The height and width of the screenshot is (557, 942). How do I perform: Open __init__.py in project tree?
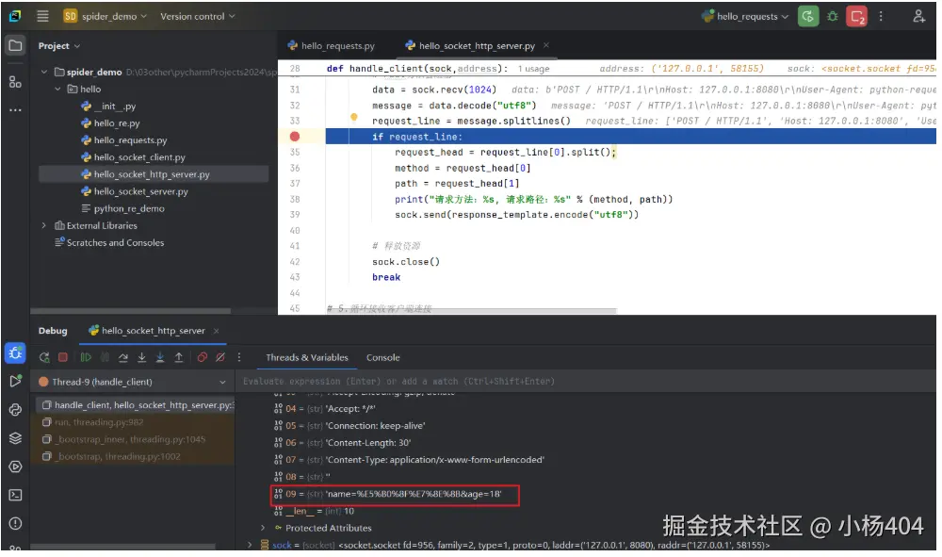click(x=108, y=106)
